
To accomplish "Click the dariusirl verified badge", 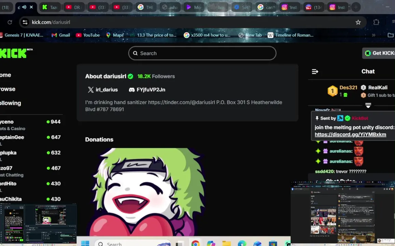I will (130, 77).
